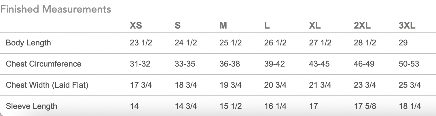Click the L size column header

pos(267,26)
